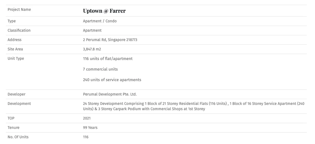Click the 99 Years tenure value

point(90,128)
